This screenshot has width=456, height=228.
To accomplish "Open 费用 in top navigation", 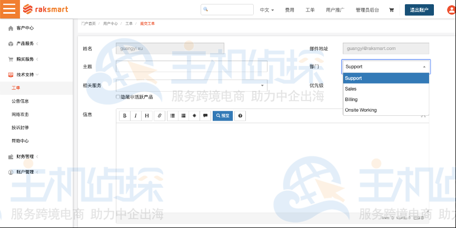I will point(290,10).
